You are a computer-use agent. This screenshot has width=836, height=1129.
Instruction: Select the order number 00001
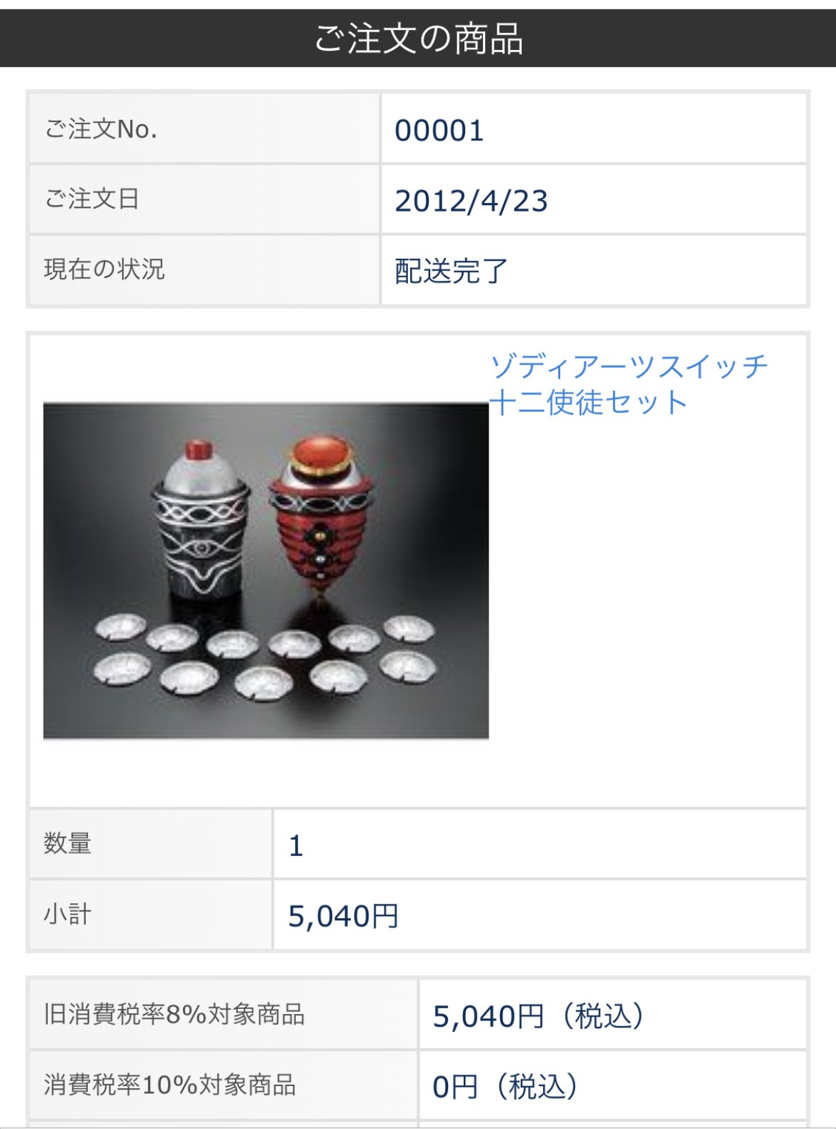(x=439, y=131)
